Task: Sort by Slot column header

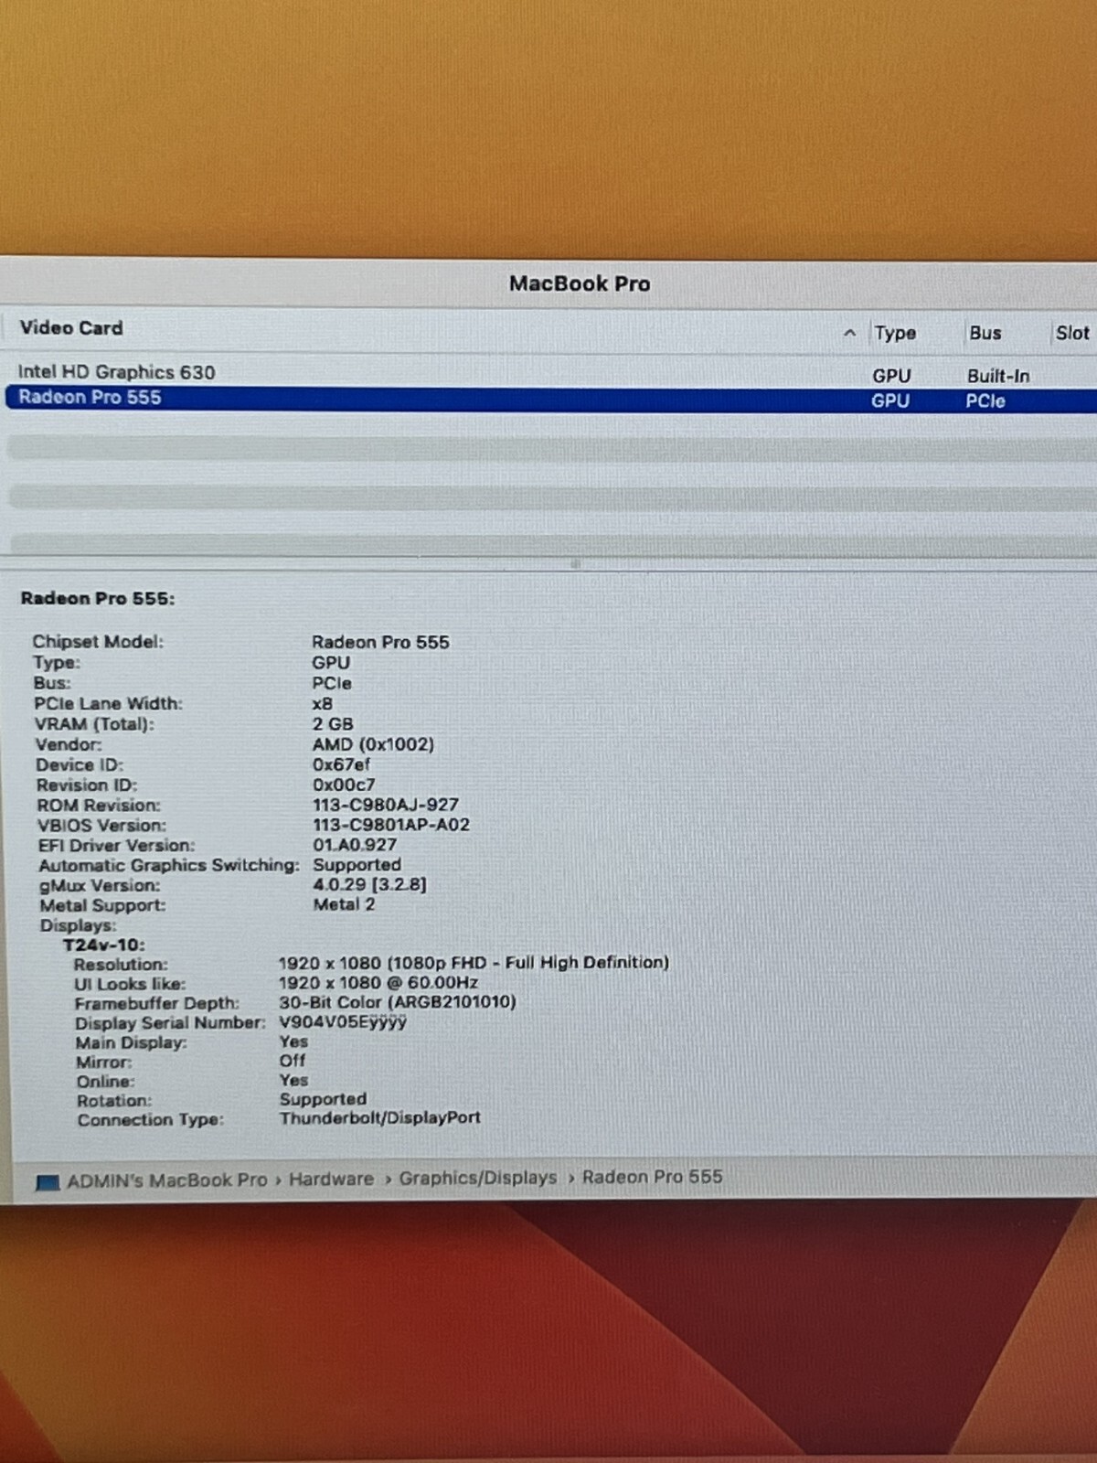Action: 1072,333
